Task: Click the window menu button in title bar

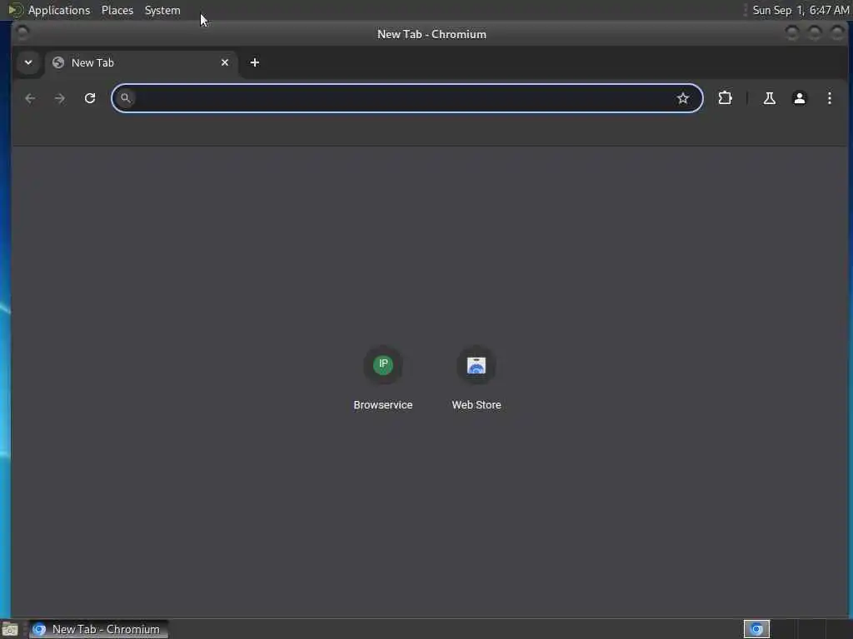Action: click(x=22, y=32)
